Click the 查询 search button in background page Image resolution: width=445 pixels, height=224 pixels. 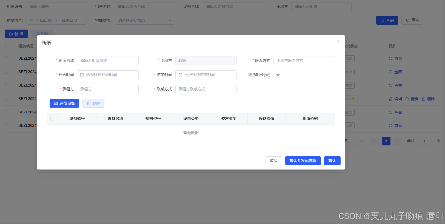pos(387,20)
